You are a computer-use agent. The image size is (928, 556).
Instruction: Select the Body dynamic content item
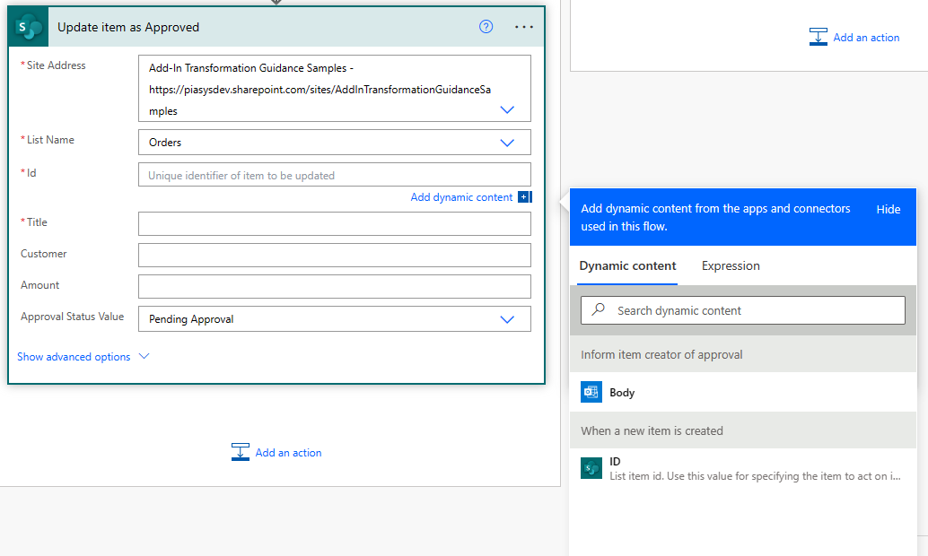coord(620,391)
